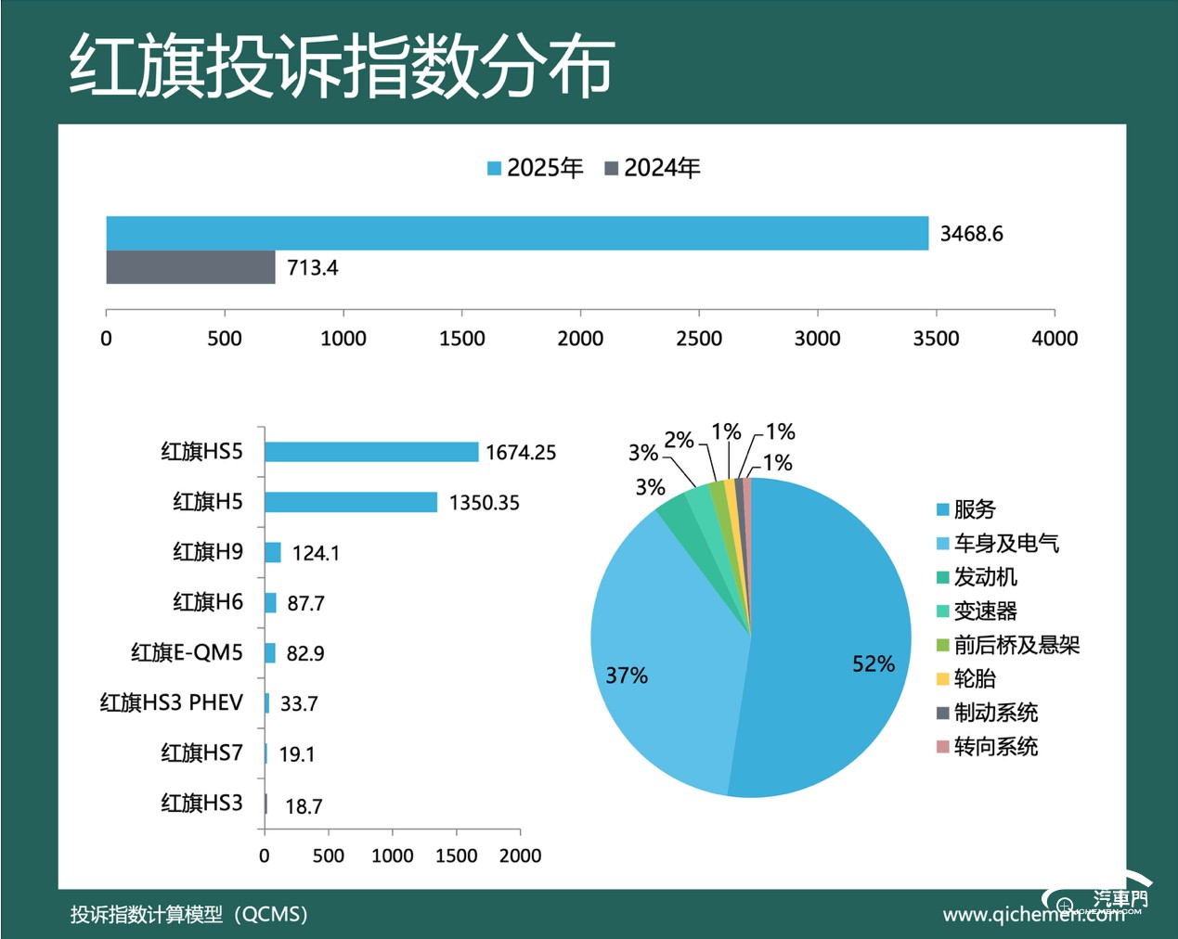1178x939 pixels.
Task: Click the value label 124.1
Action: pyautogui.click(x=316, y=553)
